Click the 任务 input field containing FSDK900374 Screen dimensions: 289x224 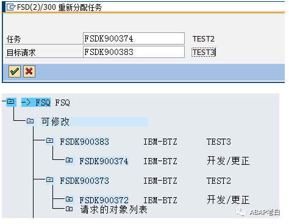pos(134,38)
